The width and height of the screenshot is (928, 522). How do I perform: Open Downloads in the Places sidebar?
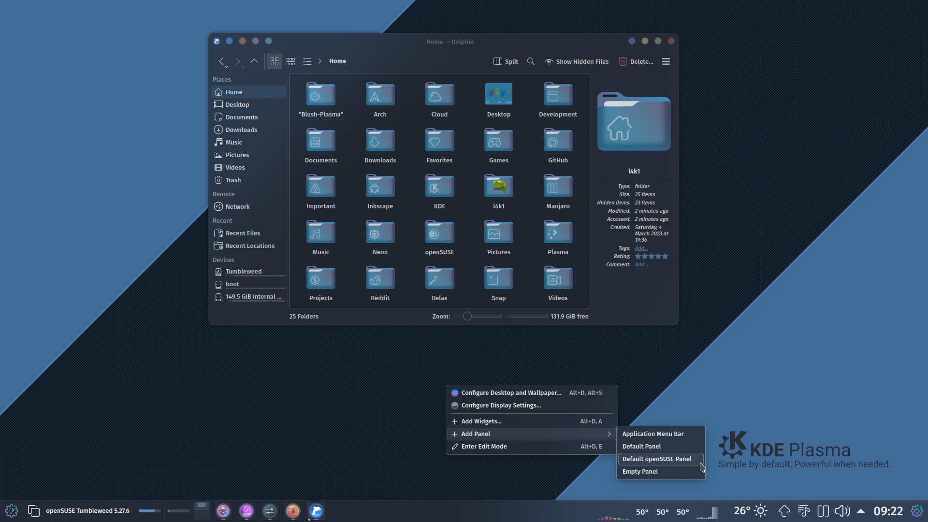[249, 130]
